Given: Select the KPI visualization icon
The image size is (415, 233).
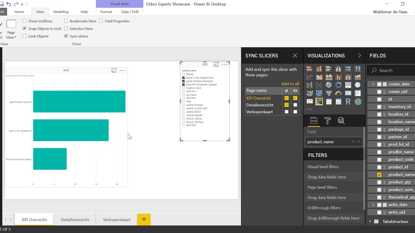Looking at the screenshot, I should click(310, 101).
